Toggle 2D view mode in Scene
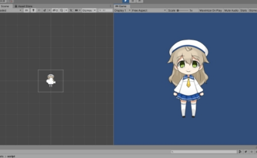 [x=26, y=11]
